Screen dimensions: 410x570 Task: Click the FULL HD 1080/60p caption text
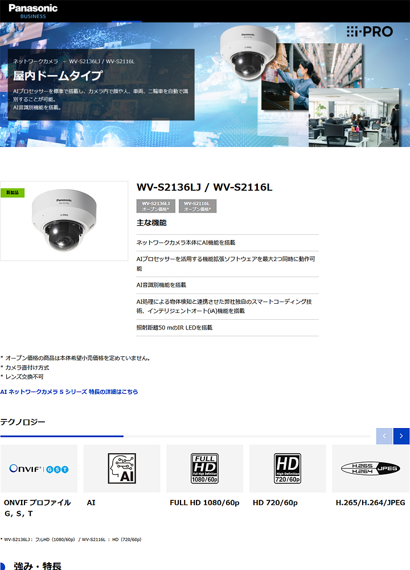pyautogui.click(x=204, y=503)
